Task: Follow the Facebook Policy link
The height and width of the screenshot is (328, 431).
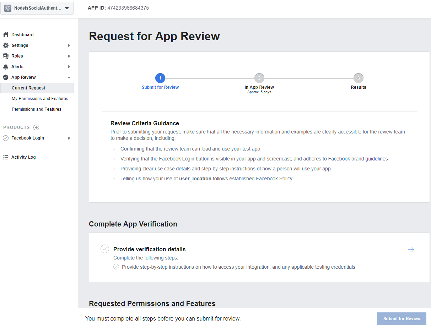Action: click(x=274, y=179)
